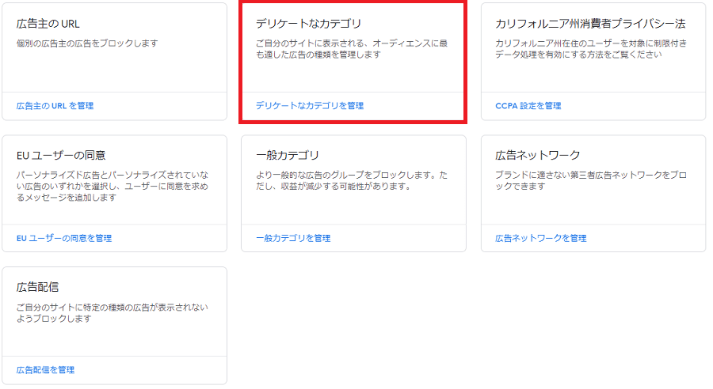Open the EU ユーザーの同意を管理 link

click(64, 238)
